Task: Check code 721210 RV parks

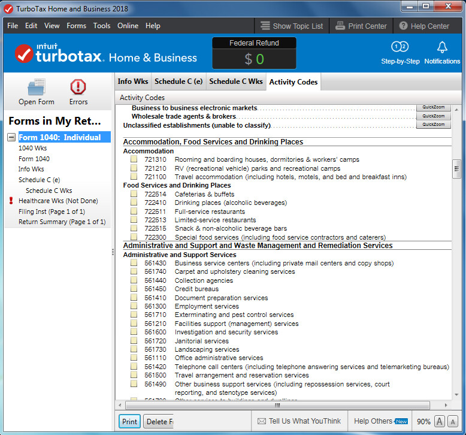Action: [134, 168]
